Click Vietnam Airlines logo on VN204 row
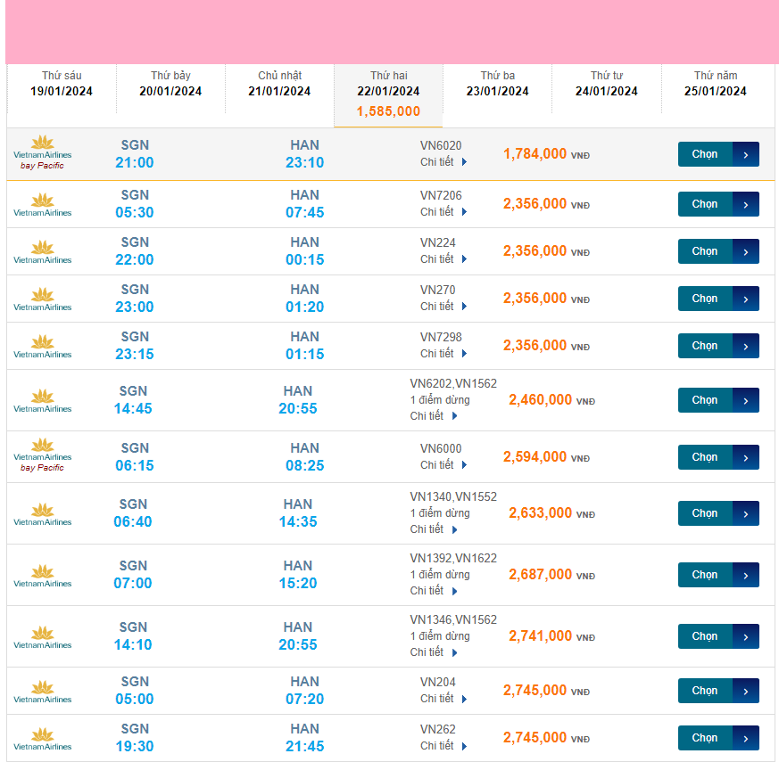This screenshot has height=762, width=779. point(43,691)
